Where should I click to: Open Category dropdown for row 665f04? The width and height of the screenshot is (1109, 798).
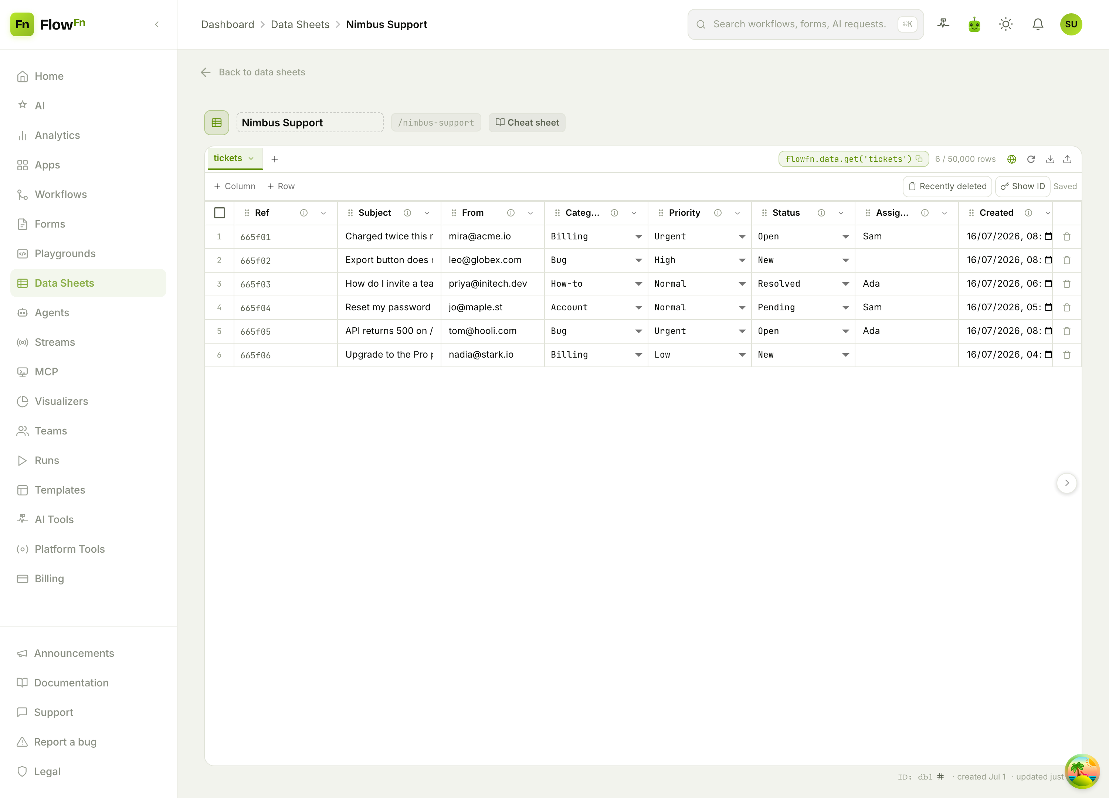tap(596, 307)
